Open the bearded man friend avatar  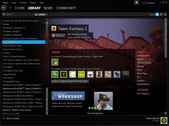99,74
